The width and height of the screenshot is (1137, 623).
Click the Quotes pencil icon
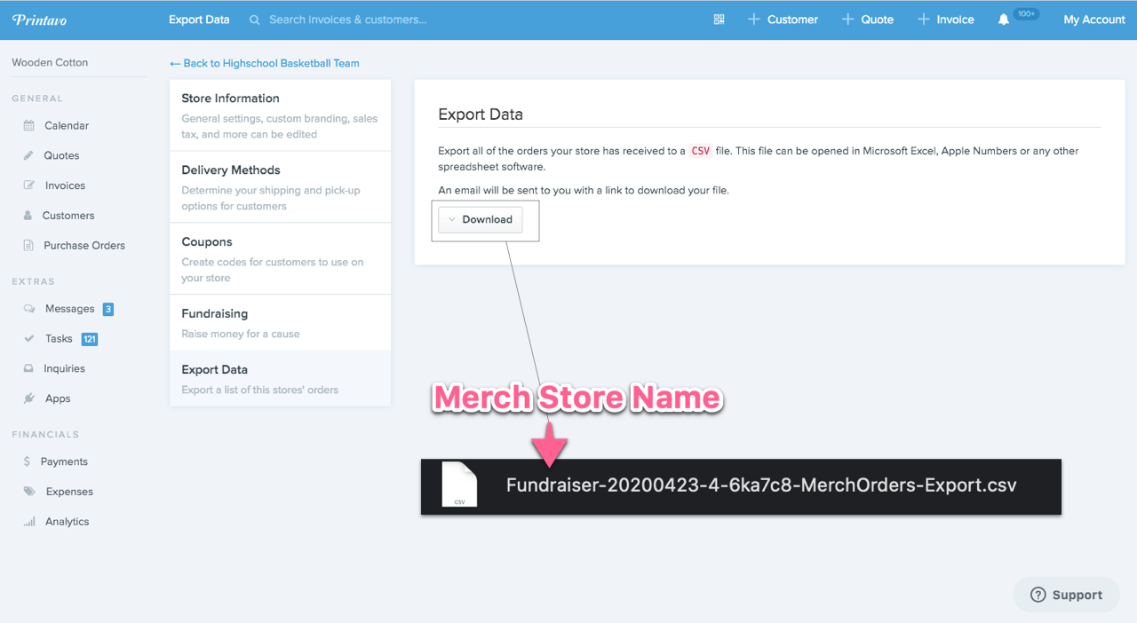28,155
